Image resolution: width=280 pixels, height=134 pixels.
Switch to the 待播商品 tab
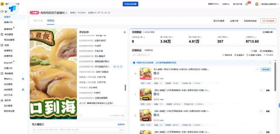click(148, 50)
